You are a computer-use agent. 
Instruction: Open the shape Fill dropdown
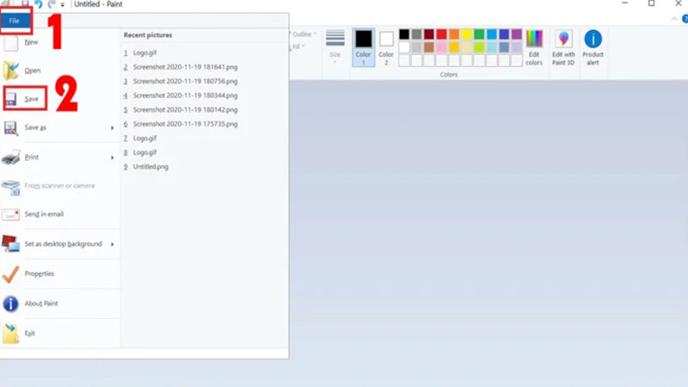tap(298, 46)
